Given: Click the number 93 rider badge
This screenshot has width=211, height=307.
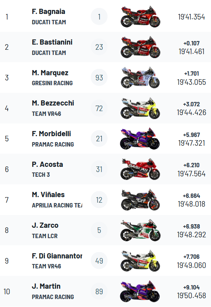Looking at the screenshot, I should tap(99, 78).
